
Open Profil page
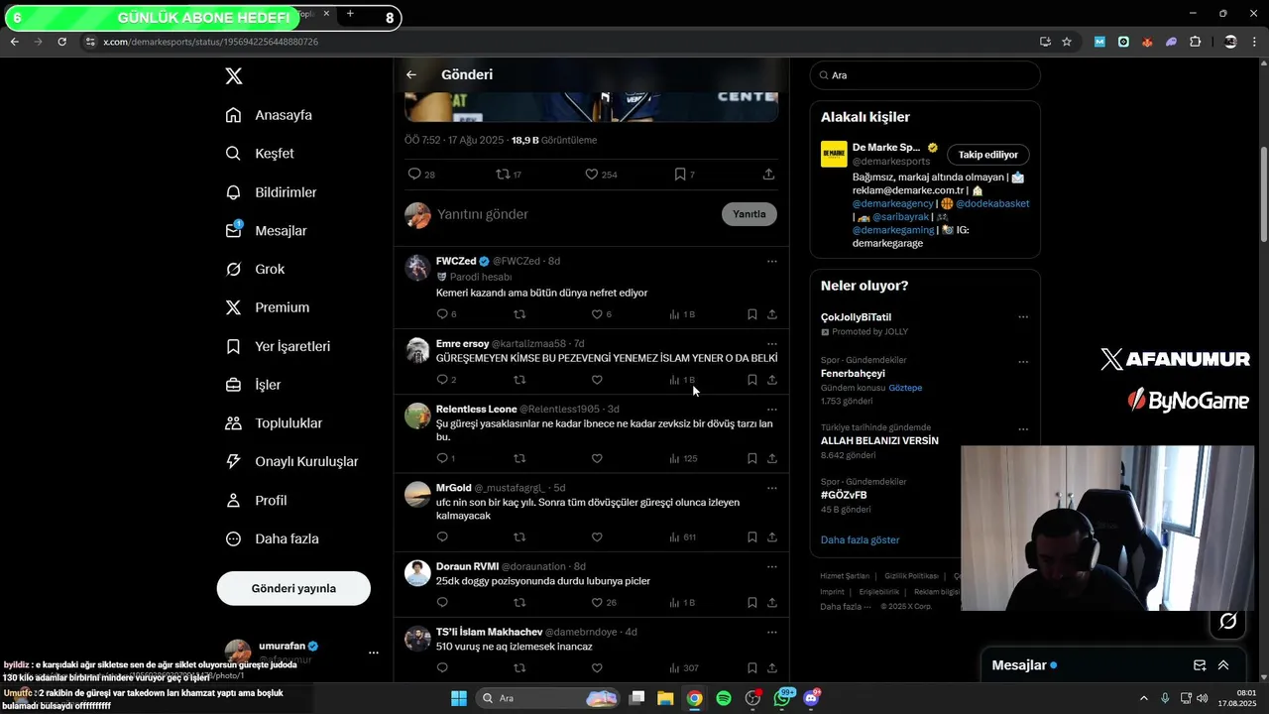(256, 500)
